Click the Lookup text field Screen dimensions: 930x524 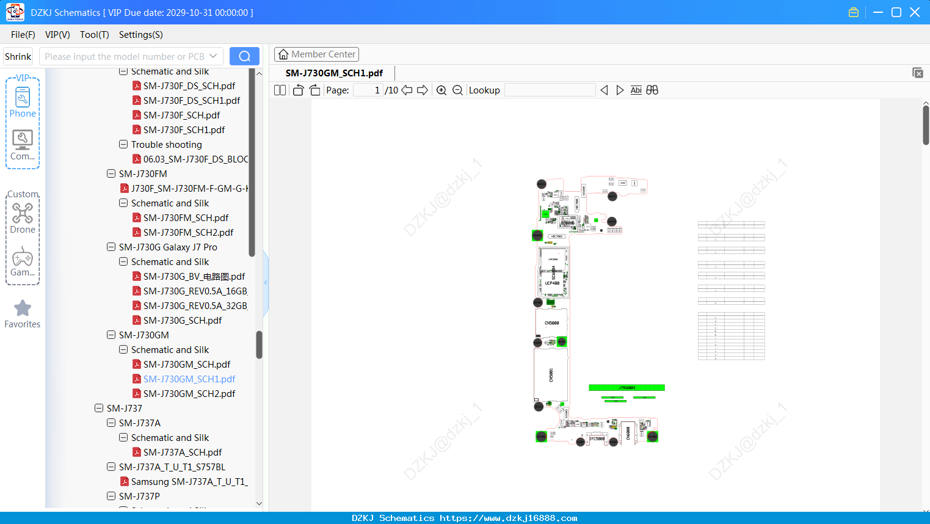click(x=550, y=90)
